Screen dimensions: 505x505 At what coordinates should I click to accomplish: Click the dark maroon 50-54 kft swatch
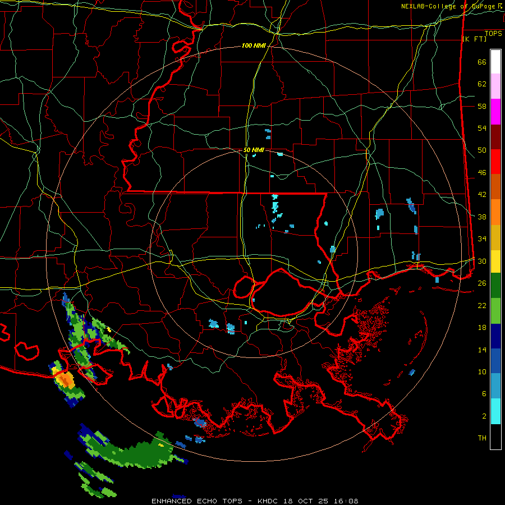coord(495,137)
